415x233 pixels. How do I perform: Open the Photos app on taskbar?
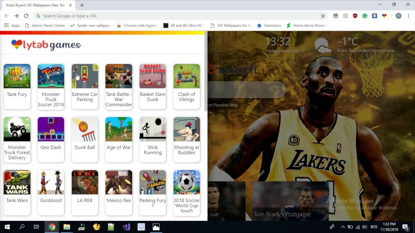click(x=156, y=227)
